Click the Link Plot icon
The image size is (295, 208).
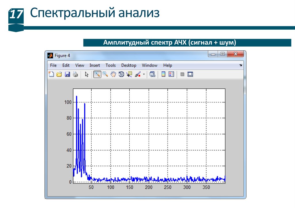(152, 75)
